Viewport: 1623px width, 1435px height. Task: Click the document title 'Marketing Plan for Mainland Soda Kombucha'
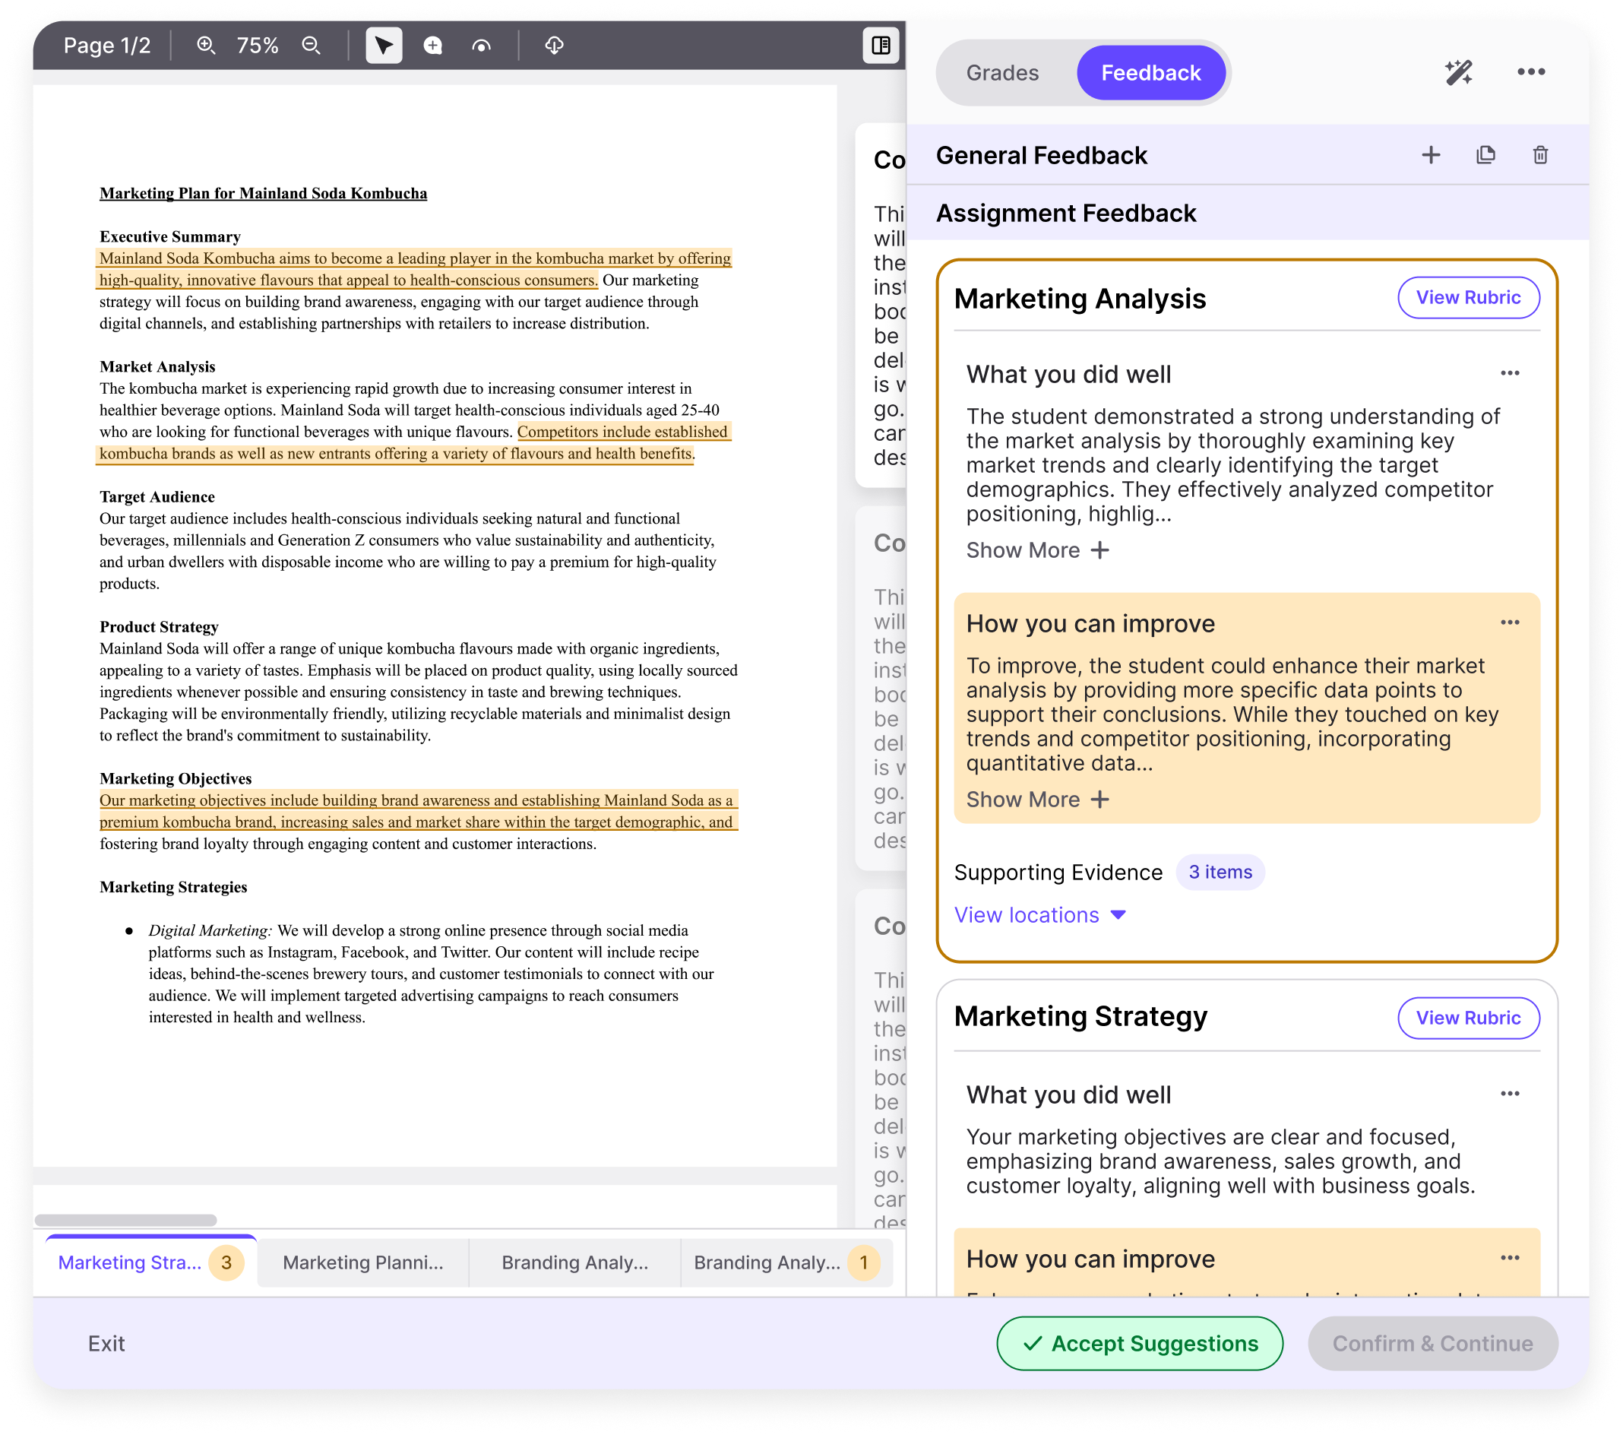pyautogui.click(x=263, y=193)
